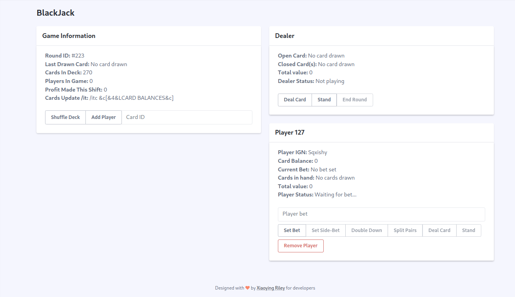Remove Player 127 using the red button
Screen dimensions: 515x297
point(301,246)
